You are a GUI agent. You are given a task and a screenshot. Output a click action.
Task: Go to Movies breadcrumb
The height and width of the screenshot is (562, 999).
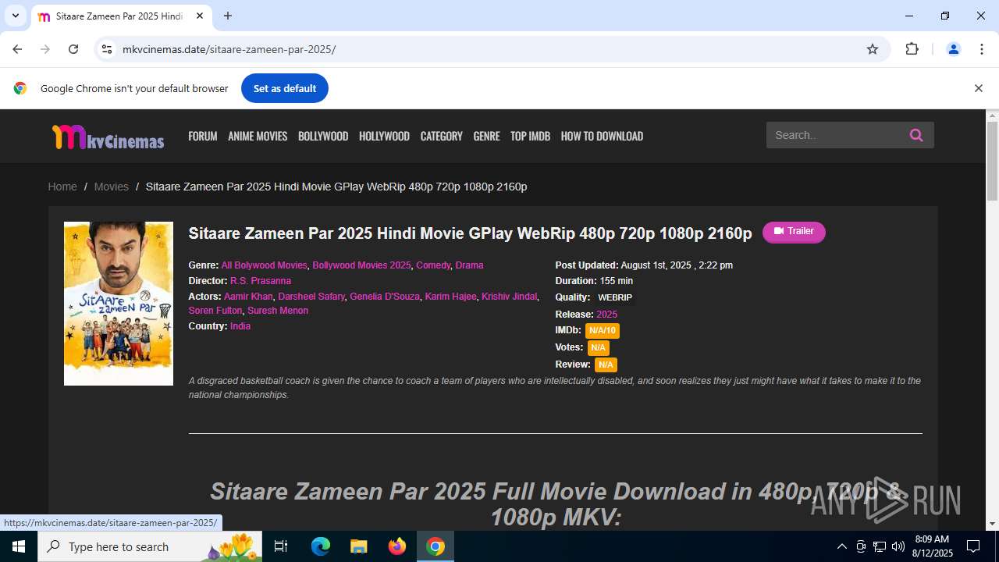pos(111,187)
